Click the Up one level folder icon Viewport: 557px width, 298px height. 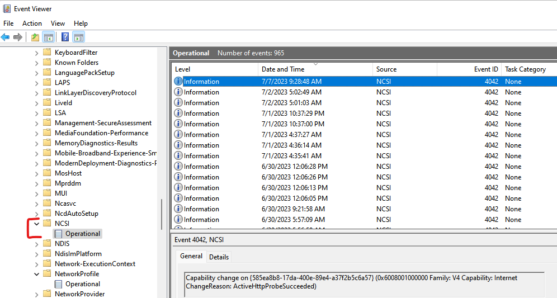pyautogui.click(x=35, y=37)
